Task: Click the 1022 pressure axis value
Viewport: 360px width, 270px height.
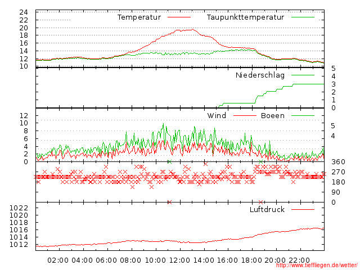Action: [x=19, y=208]
